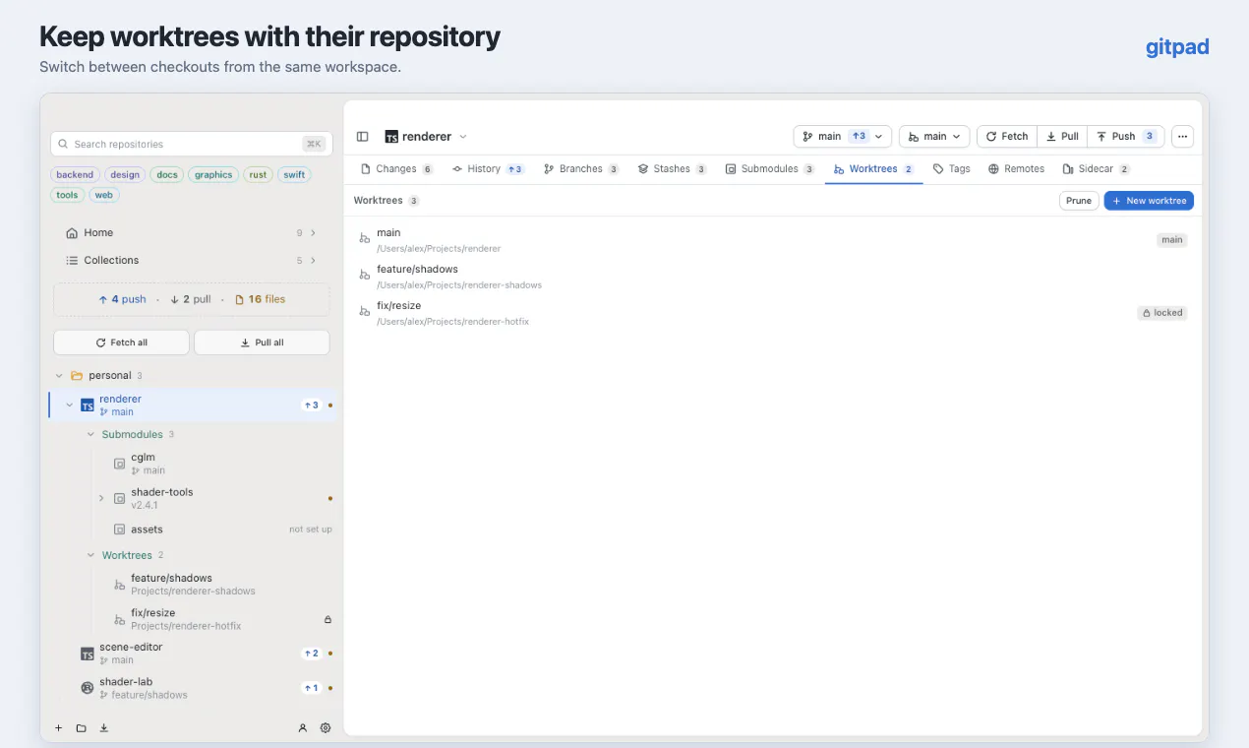Focus the Search repositories field

point(191,144)
